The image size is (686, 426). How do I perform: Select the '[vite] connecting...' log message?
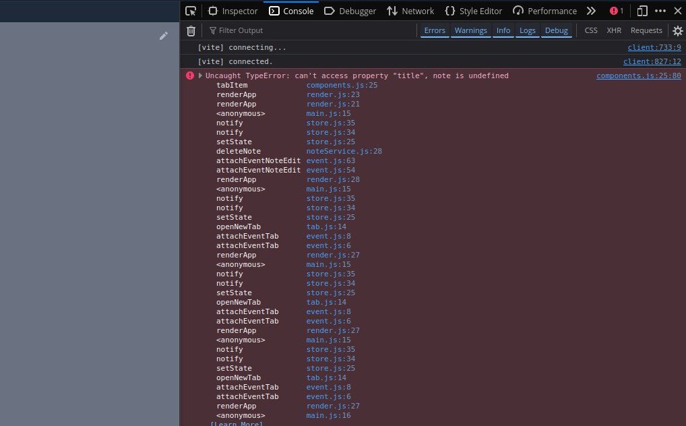[x=241, y=47]
